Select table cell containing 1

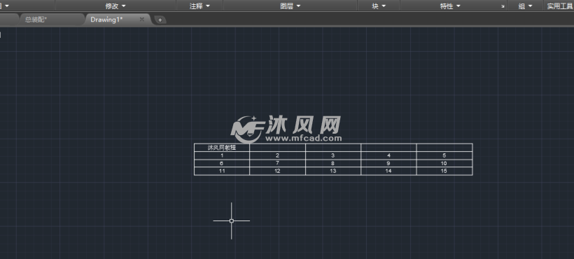click(222, 155)
